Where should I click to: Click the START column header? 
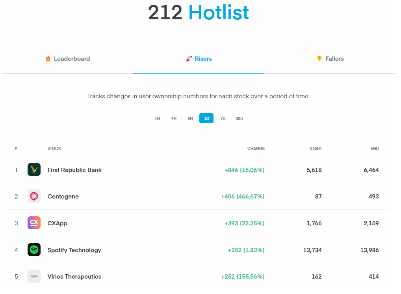pos(316,148)
